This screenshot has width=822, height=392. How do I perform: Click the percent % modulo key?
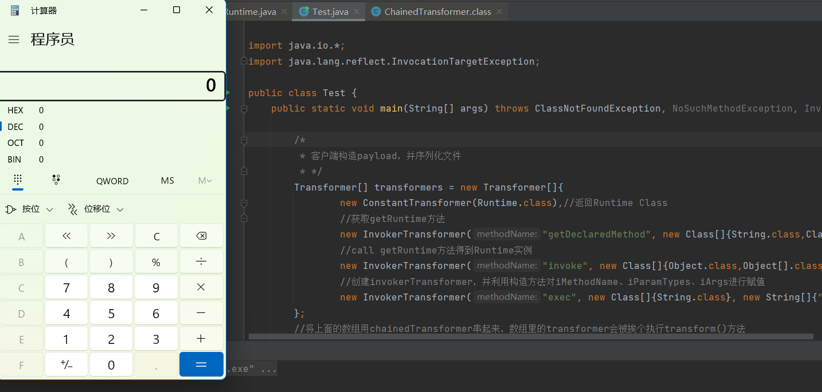pyautogui.click(x=156, y=262)
